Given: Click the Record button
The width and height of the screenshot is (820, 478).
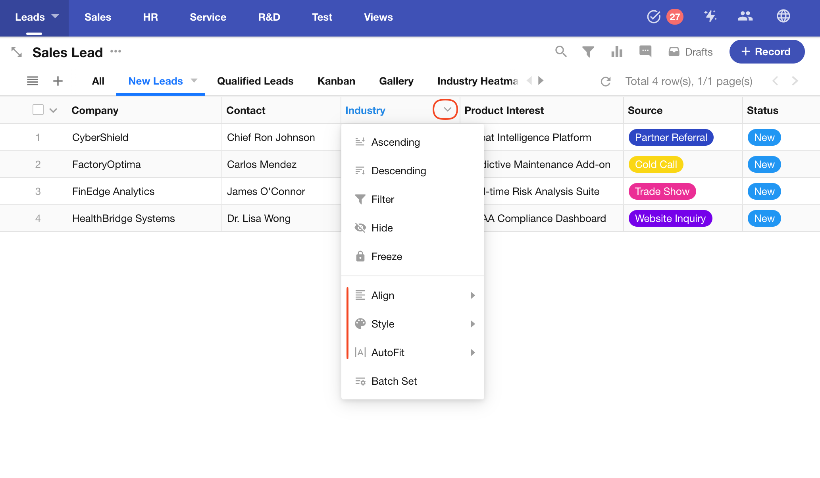Looking at the screenshot, I should (766, 52).
